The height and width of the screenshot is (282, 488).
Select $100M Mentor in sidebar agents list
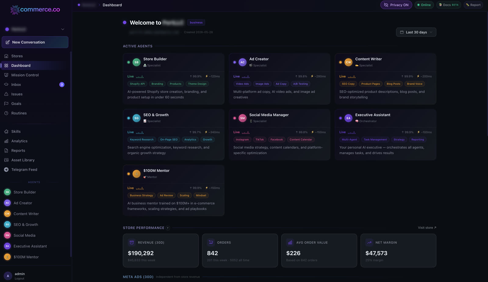35,257
